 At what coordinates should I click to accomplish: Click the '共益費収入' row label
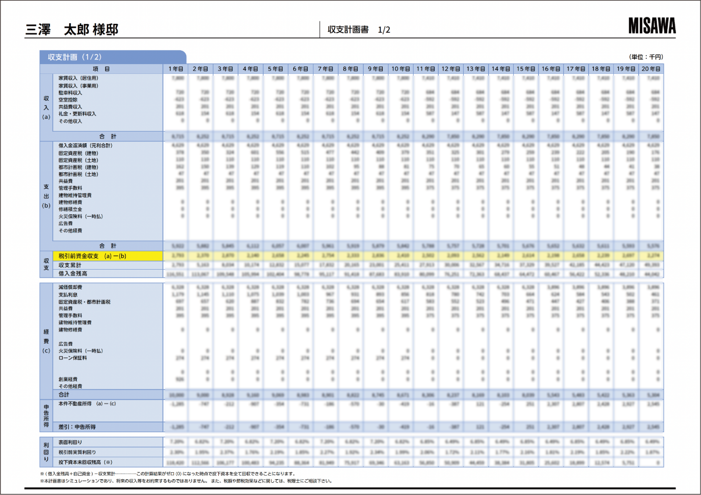[70, 107]
